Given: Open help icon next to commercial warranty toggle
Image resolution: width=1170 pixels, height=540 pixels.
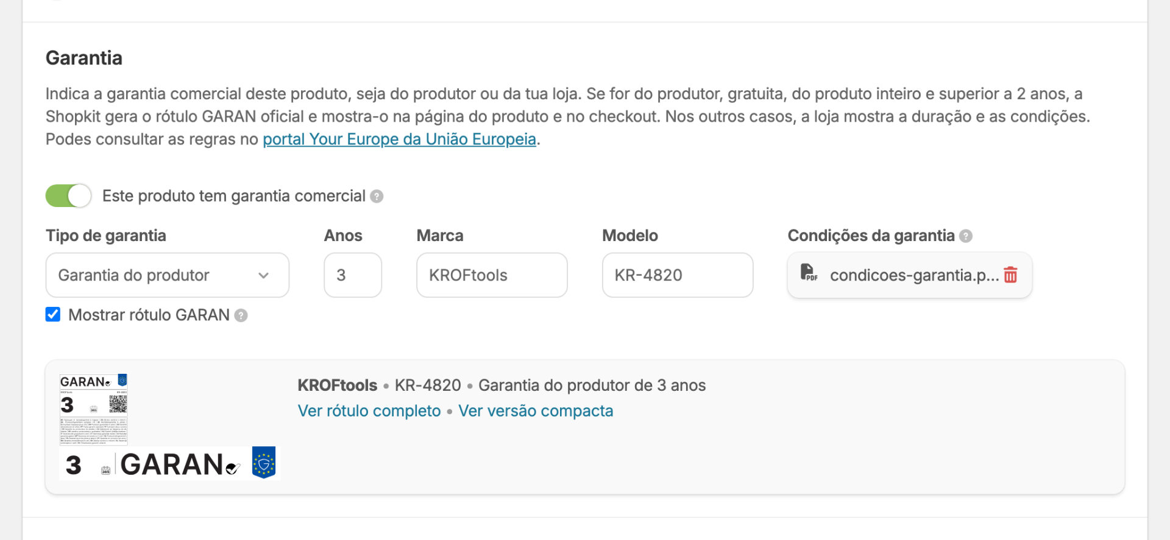Looking at the screenshot, I should click(377, 196).
